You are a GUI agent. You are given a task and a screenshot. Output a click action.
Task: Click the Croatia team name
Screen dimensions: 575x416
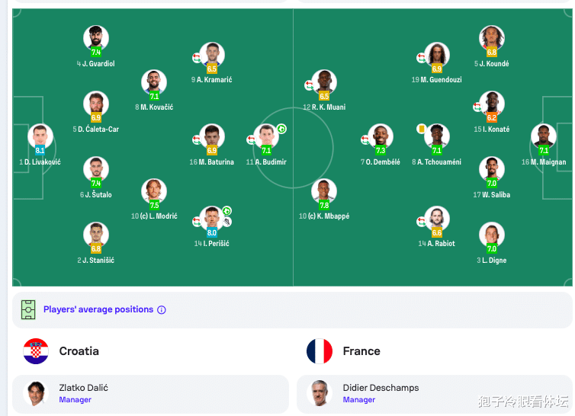click(x=79, y=351)
